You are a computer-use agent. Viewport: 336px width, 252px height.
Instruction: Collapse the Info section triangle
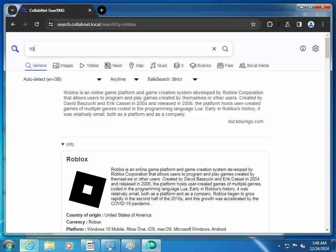coord(63,144)
